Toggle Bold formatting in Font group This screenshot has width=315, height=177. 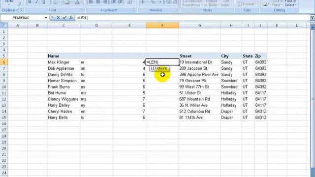(30, 2)
